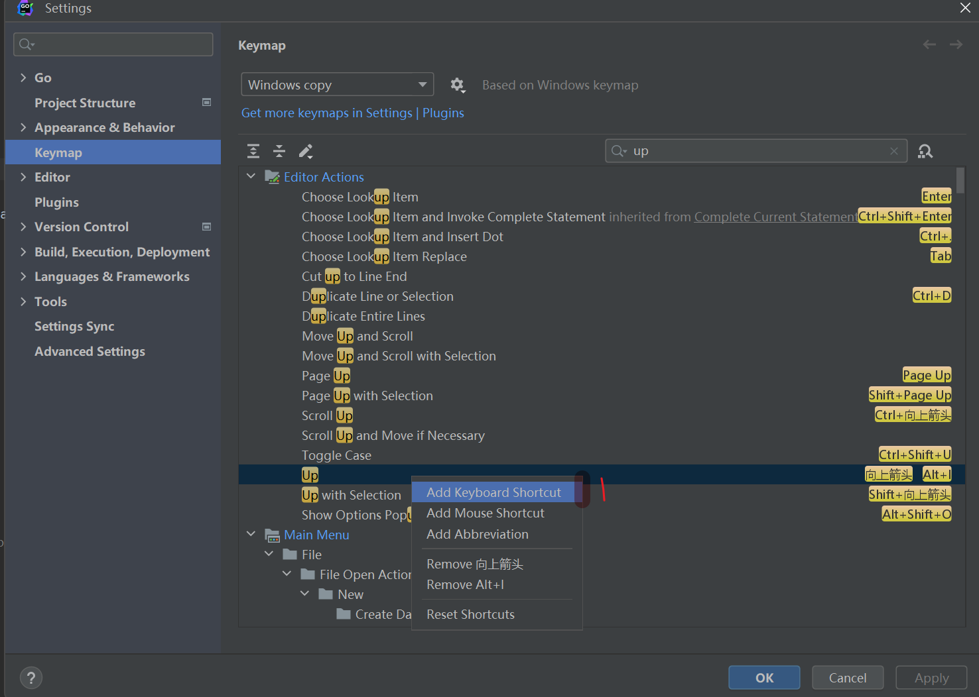The image size is (979, 697).
Task: Choose Add Keyboard Shortcut from context menu
Action: (x=494, y=492)
